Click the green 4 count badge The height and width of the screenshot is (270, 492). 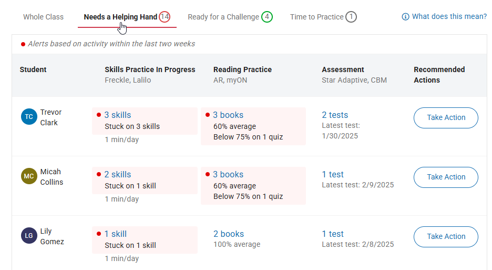[267, 17]
